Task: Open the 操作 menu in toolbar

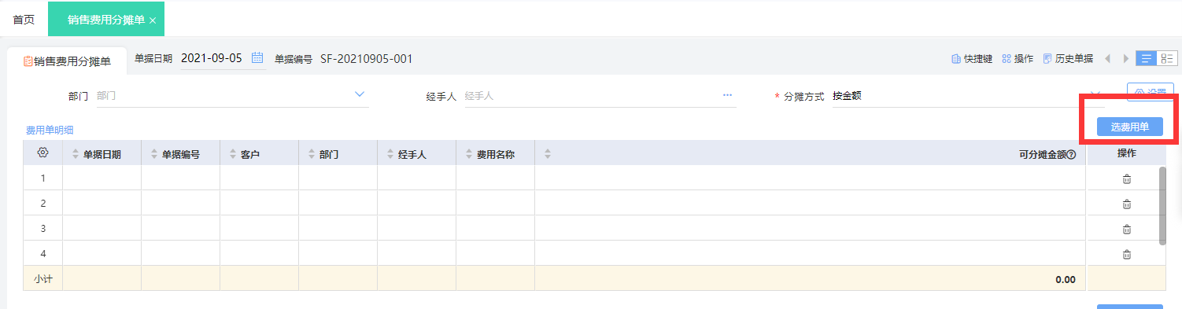Action: point(1018,59)
